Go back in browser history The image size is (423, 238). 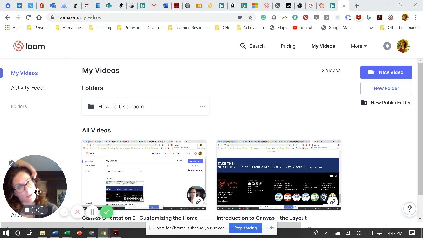click(7, 17)
